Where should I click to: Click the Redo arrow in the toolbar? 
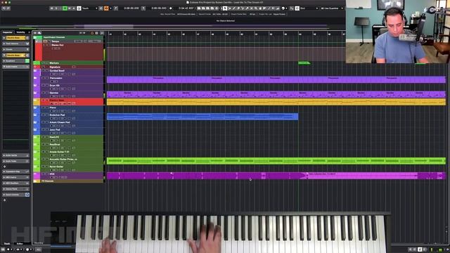(x=8, y=8)
